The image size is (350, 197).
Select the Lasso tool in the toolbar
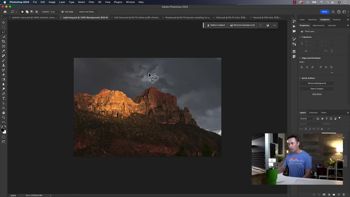point(3,32)
